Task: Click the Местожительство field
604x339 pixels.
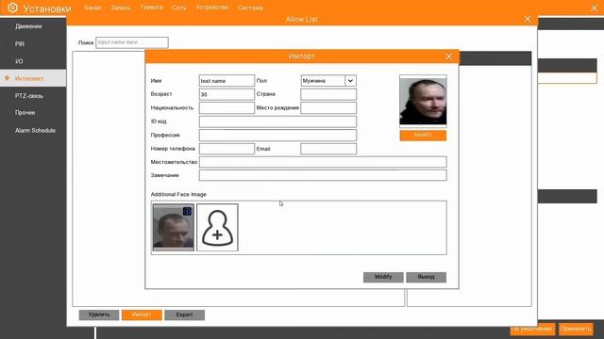Action: click(323, 162)
